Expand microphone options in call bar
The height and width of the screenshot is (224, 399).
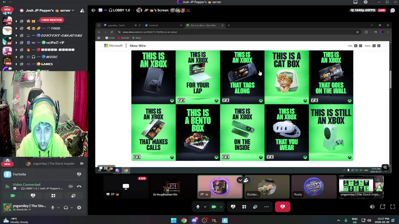tap(205, 207)
